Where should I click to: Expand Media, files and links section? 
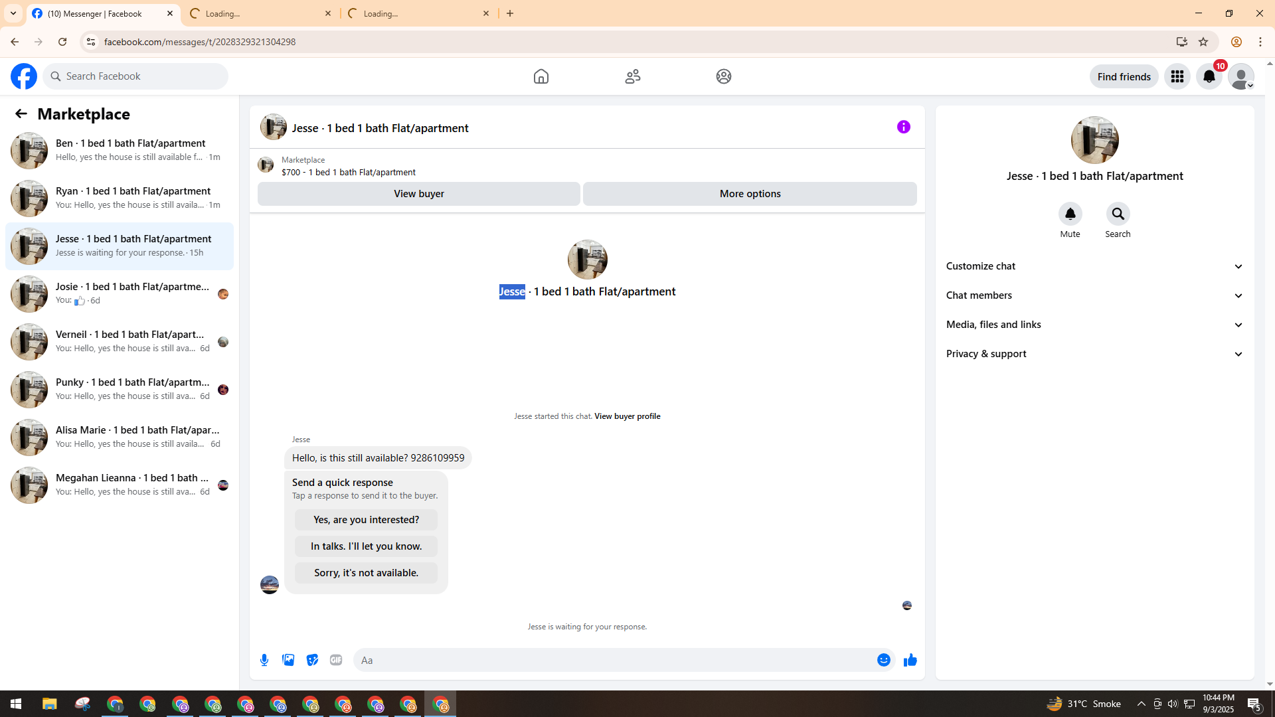coord(1094,325)
